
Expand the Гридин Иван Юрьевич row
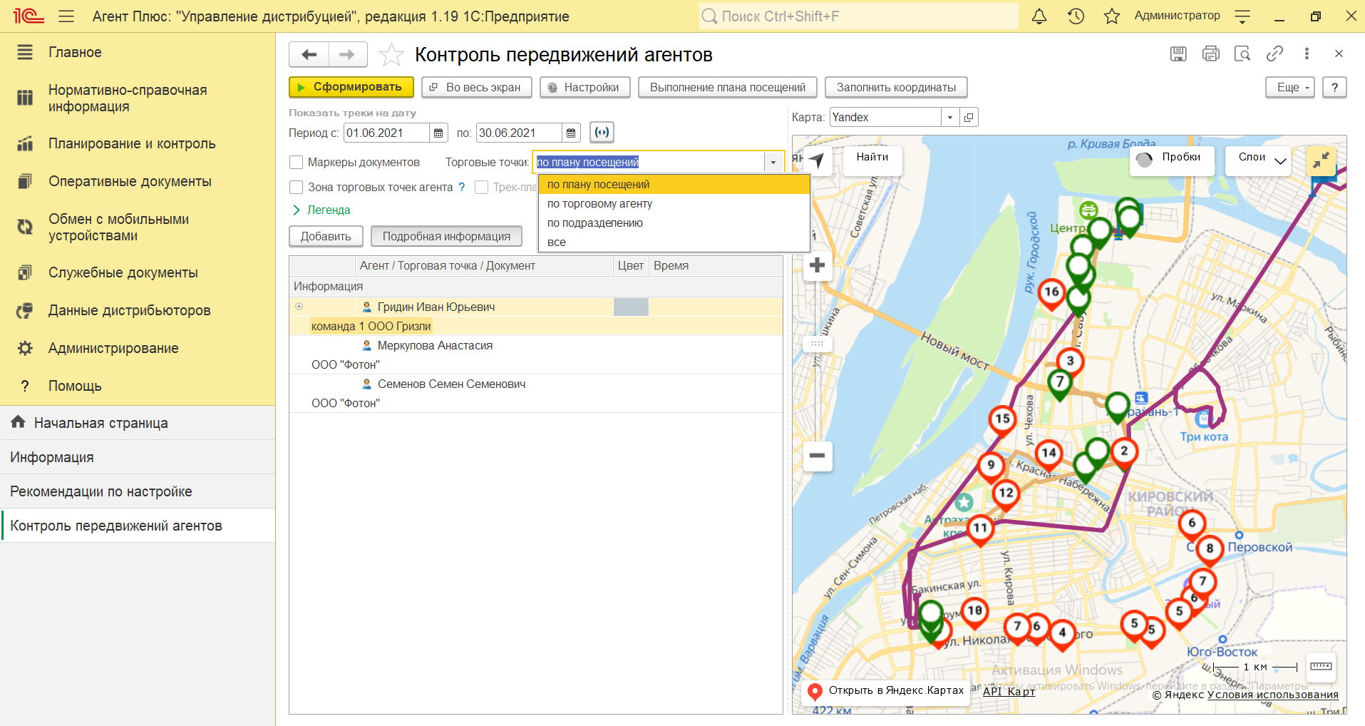[x=299, y=307]
